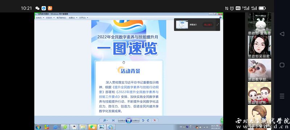Open the Windows Start menu orb
290x130 pixels.
[x=38, y=127]
